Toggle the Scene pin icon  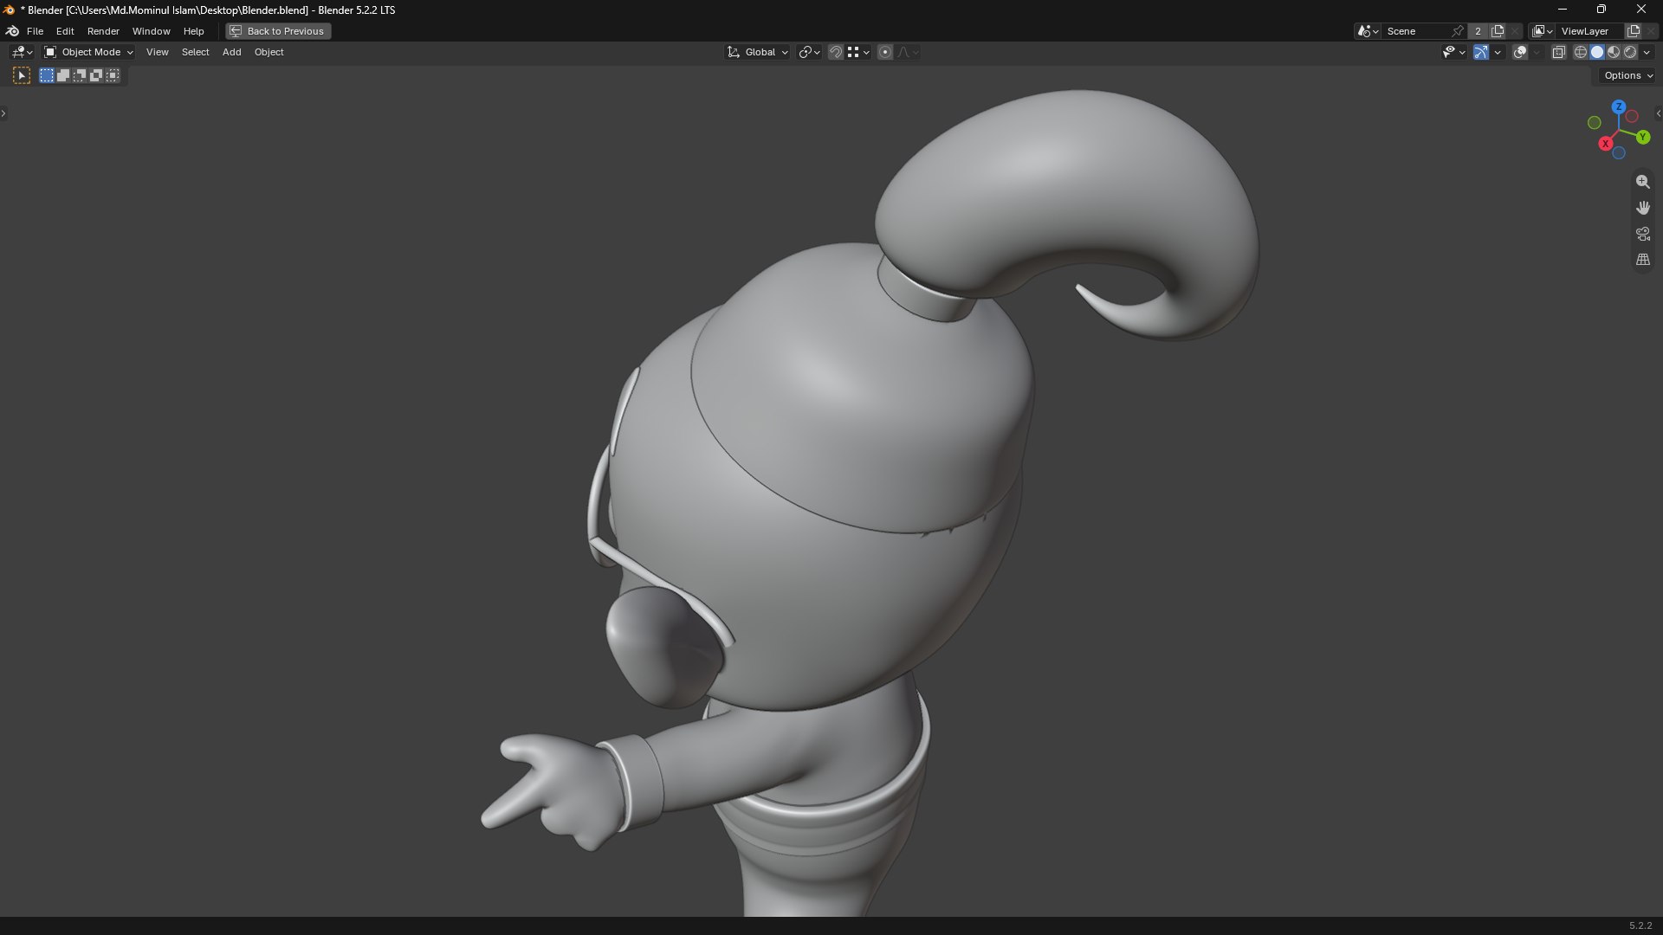tap(1458, 31)
